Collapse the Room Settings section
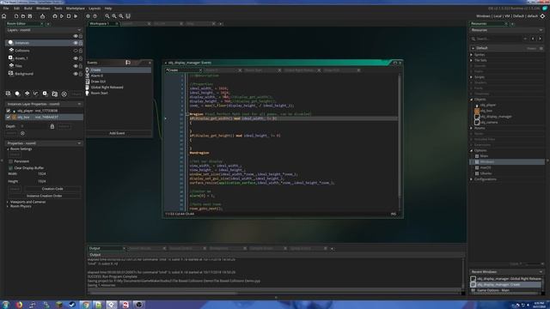The image size is (550, 309). [x=8, y=148]
